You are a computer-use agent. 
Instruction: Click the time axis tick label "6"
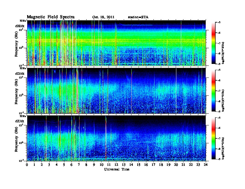coord(71,165)
